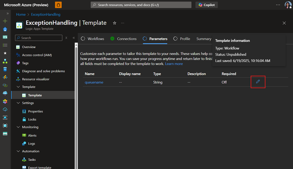Collapse the sidebar menu with double chevron
The width and height of the screenshot is (293, 169).
[74, 38]
